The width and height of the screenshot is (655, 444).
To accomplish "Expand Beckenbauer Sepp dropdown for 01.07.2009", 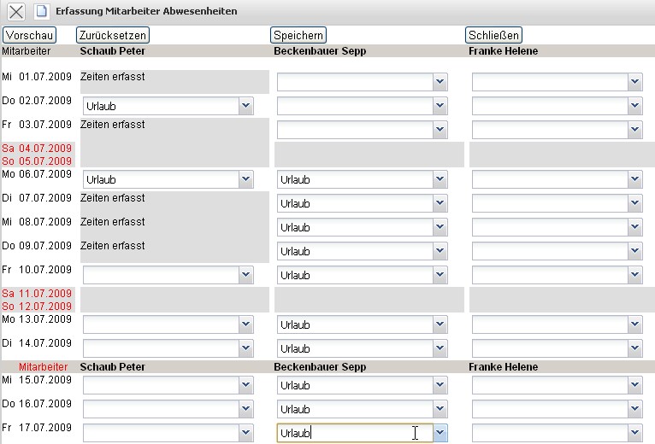I will click(440, 82).
